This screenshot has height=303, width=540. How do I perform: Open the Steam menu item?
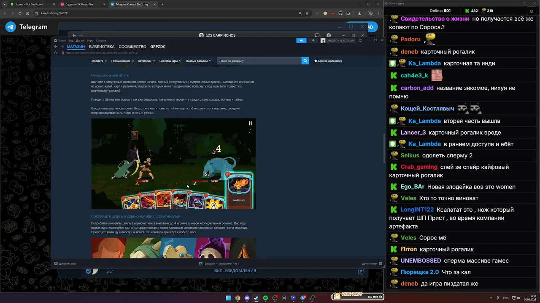(60, 40)
